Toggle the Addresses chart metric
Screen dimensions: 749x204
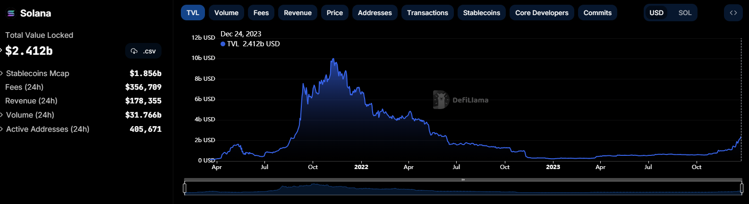click(375, 13)
